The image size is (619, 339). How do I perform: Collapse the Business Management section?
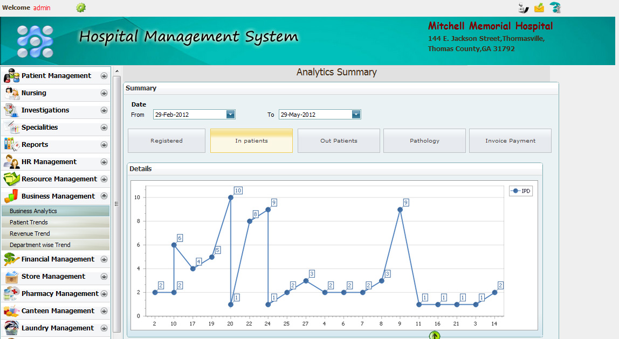pyautogui.click(x=104, y=196)
